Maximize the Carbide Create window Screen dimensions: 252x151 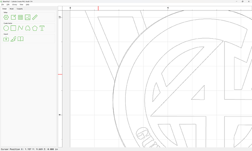click(x=243, y=1)
